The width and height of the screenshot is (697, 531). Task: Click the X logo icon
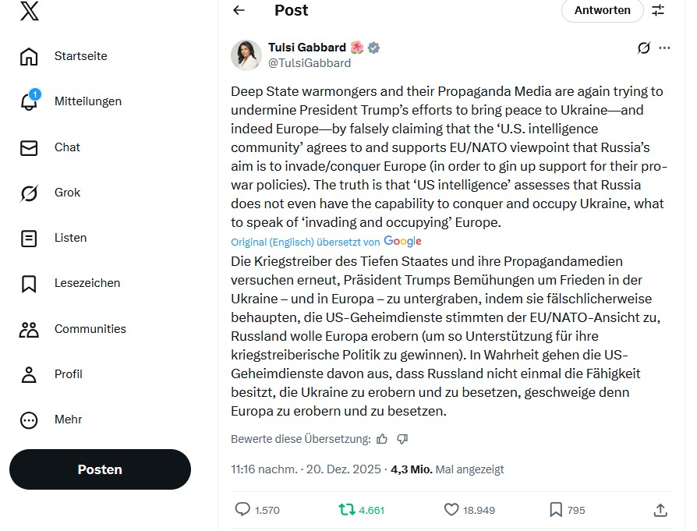(29, 12)
